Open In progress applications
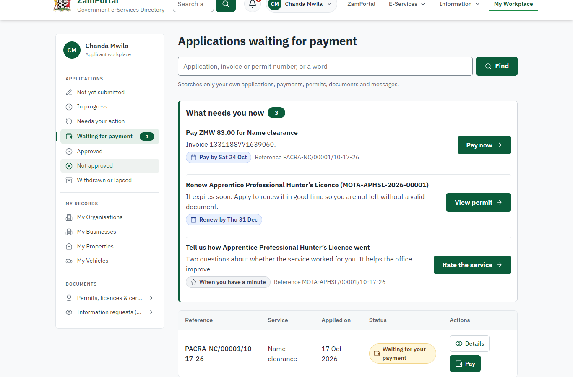 click(x=110, y=107)
